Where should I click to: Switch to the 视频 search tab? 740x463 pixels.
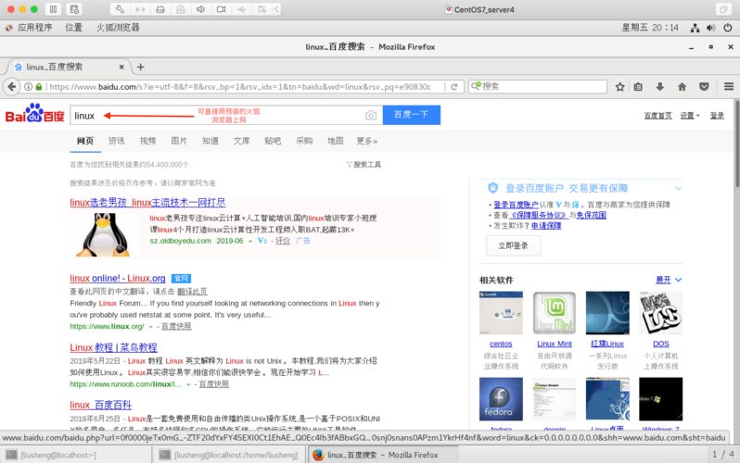[x=147, y=141]
